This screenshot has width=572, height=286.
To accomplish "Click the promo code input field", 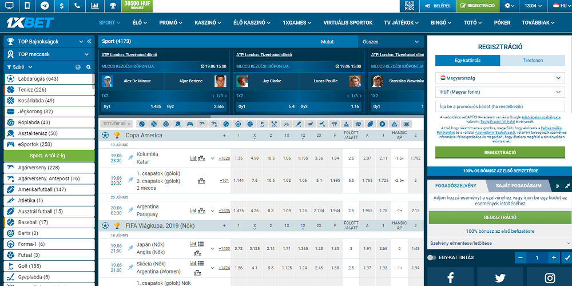I will 499,106.
